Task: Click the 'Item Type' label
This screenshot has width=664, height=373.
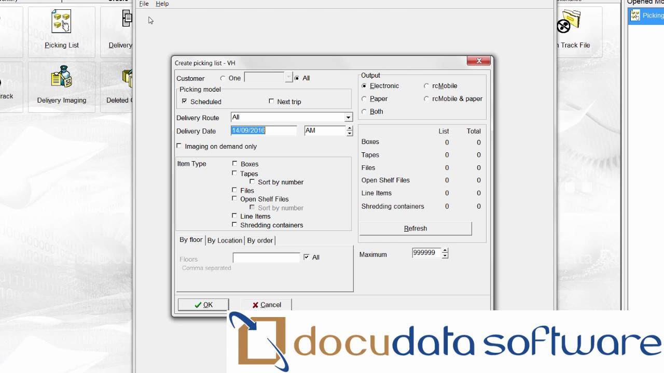Action: pos(191,164)
